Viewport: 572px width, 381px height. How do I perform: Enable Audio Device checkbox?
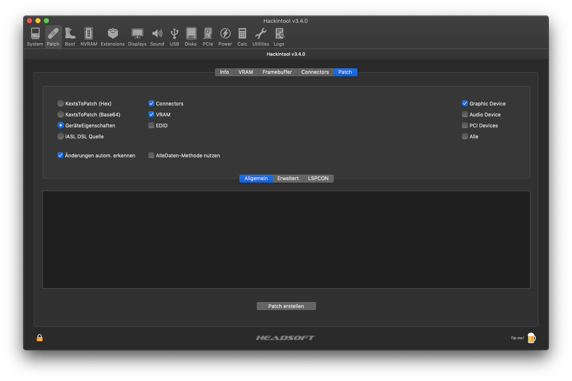465,114
